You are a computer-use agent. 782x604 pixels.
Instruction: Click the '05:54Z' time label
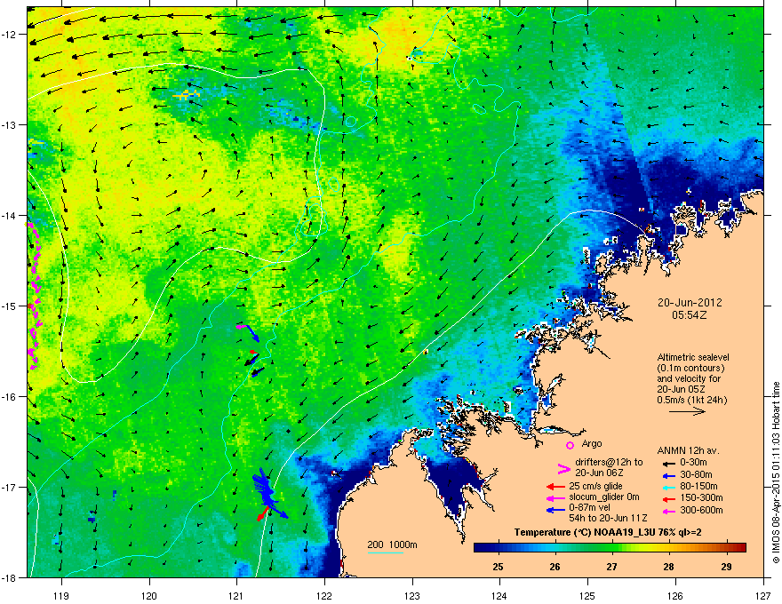[690, 315]
